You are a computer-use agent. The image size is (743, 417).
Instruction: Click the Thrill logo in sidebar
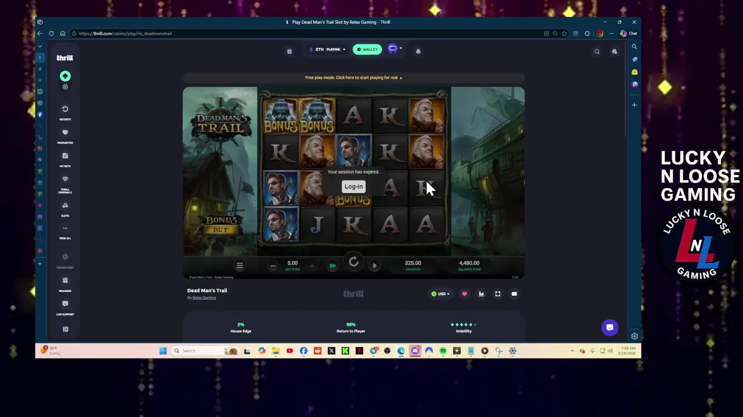pos(64,58)
